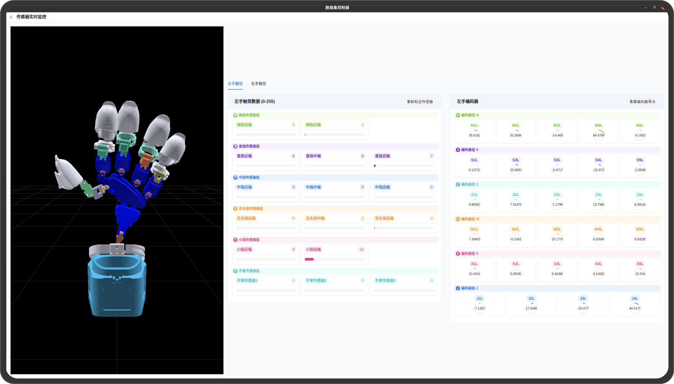Select the S2L encoder gauge
This screenshot has width=674, height=384.
click(515, 166)
